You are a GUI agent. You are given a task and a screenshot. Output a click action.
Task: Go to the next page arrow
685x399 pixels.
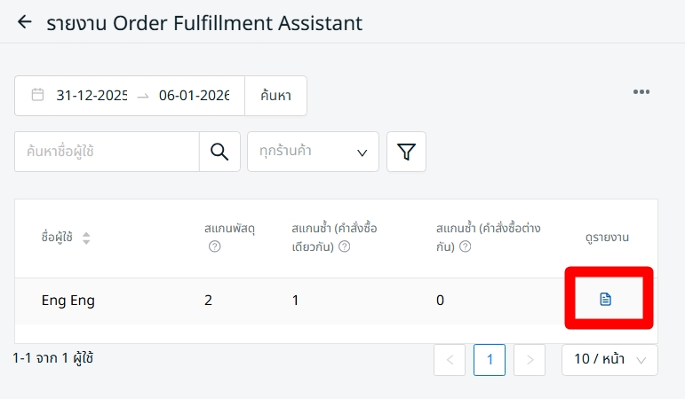coord(530,359)
